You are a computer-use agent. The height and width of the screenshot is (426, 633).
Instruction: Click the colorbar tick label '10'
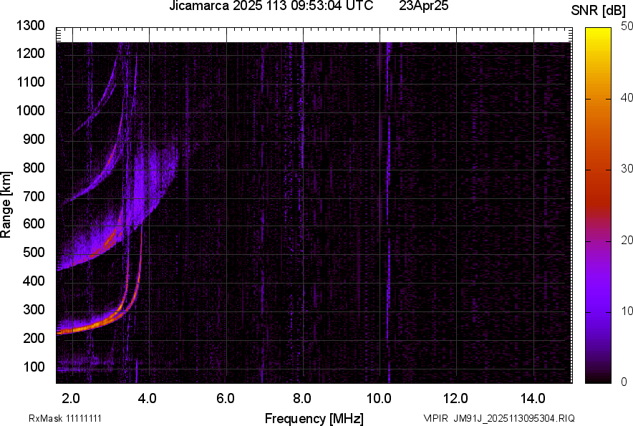click(627, 311)
